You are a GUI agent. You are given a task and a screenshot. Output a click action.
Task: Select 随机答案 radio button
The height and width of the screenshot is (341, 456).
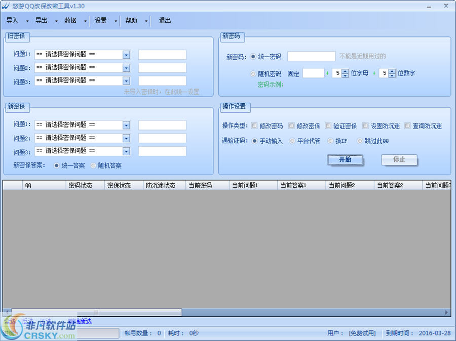[93, 165]
